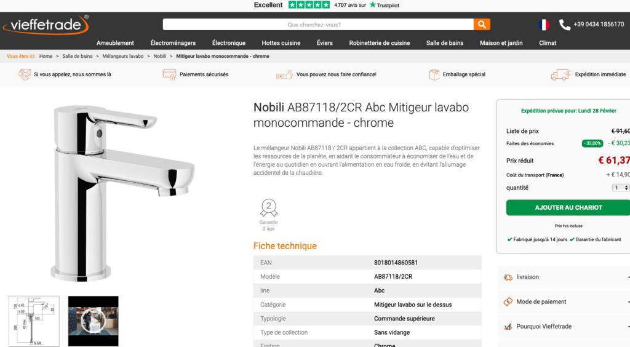Expand the Pourquoi Vieffetrade section
630x347 pixels.
[x=564, y=327]
